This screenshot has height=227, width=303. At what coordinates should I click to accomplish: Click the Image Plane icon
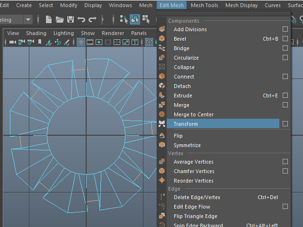point(49,42)
